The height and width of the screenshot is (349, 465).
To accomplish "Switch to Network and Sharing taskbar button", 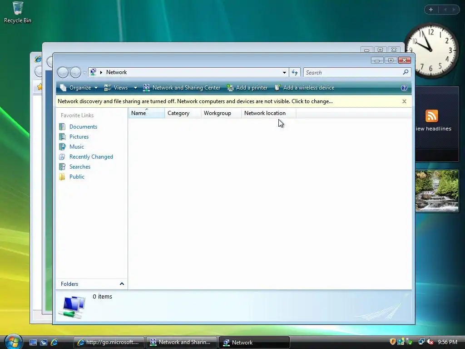I will (x=181, y=343).
